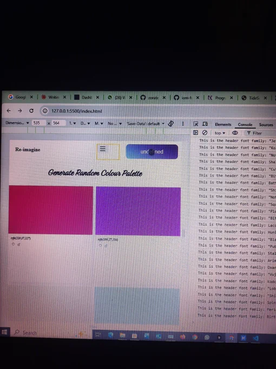This screenshot has width=276, height=369.
Task: Switch to the Progr browser tab
Action: pyautogui.click(x=220, y=98)
